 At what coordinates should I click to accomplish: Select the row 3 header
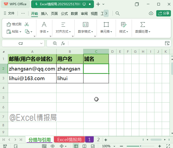click(4, 78)
